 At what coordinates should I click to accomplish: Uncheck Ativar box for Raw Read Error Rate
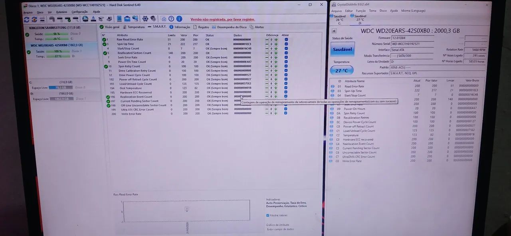[x=286, y=40]
